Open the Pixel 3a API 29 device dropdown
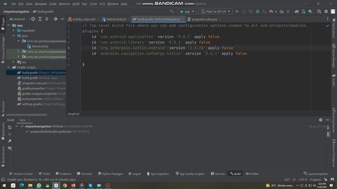Screen dimensions: 337x189 pos(215,12)
